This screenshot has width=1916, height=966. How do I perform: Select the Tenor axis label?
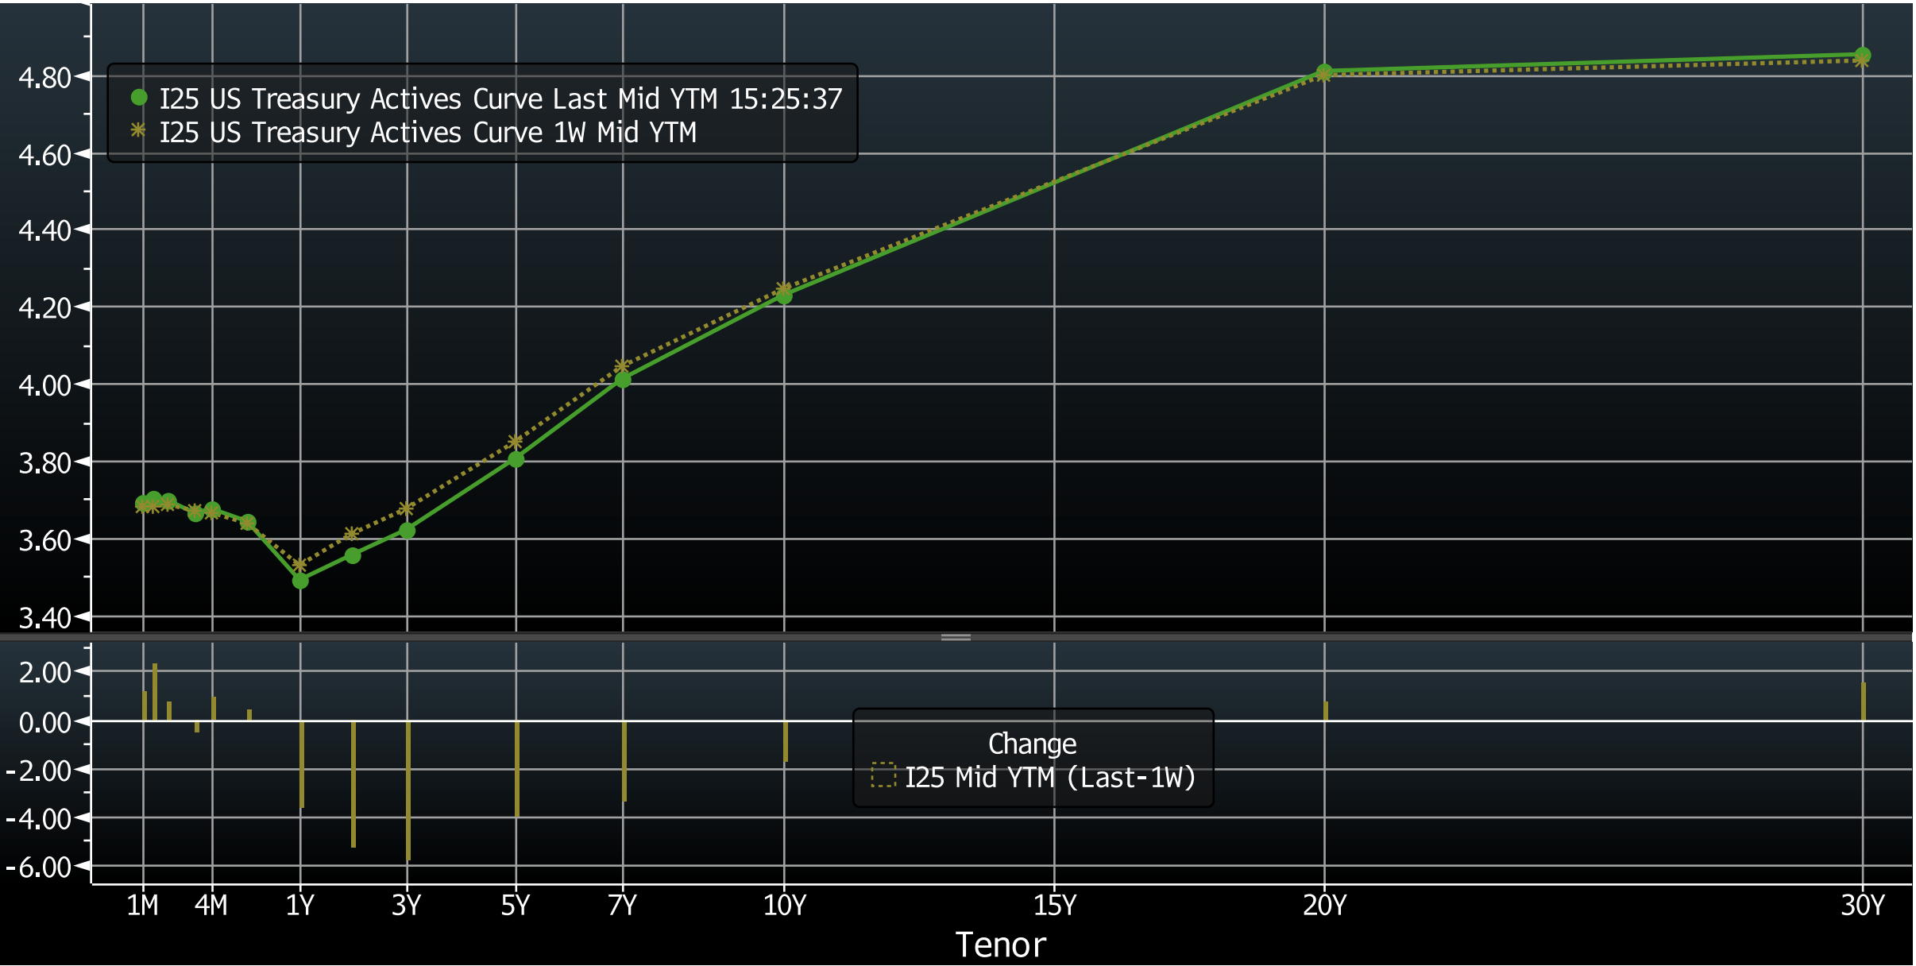1002,945
